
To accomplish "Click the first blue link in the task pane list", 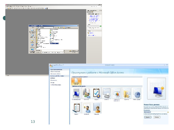I will point(95,16).
